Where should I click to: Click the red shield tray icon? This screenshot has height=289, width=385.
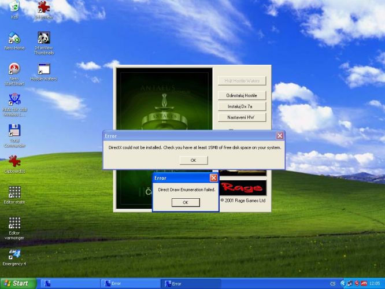[x=357, y=284]
